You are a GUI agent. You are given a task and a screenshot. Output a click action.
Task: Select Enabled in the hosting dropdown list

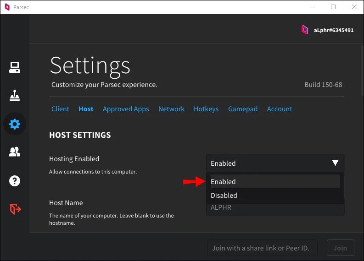click(x=223, y=182)
